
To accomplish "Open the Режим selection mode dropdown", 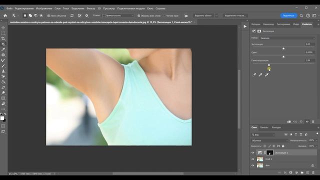I will click(x=118, y=15).
